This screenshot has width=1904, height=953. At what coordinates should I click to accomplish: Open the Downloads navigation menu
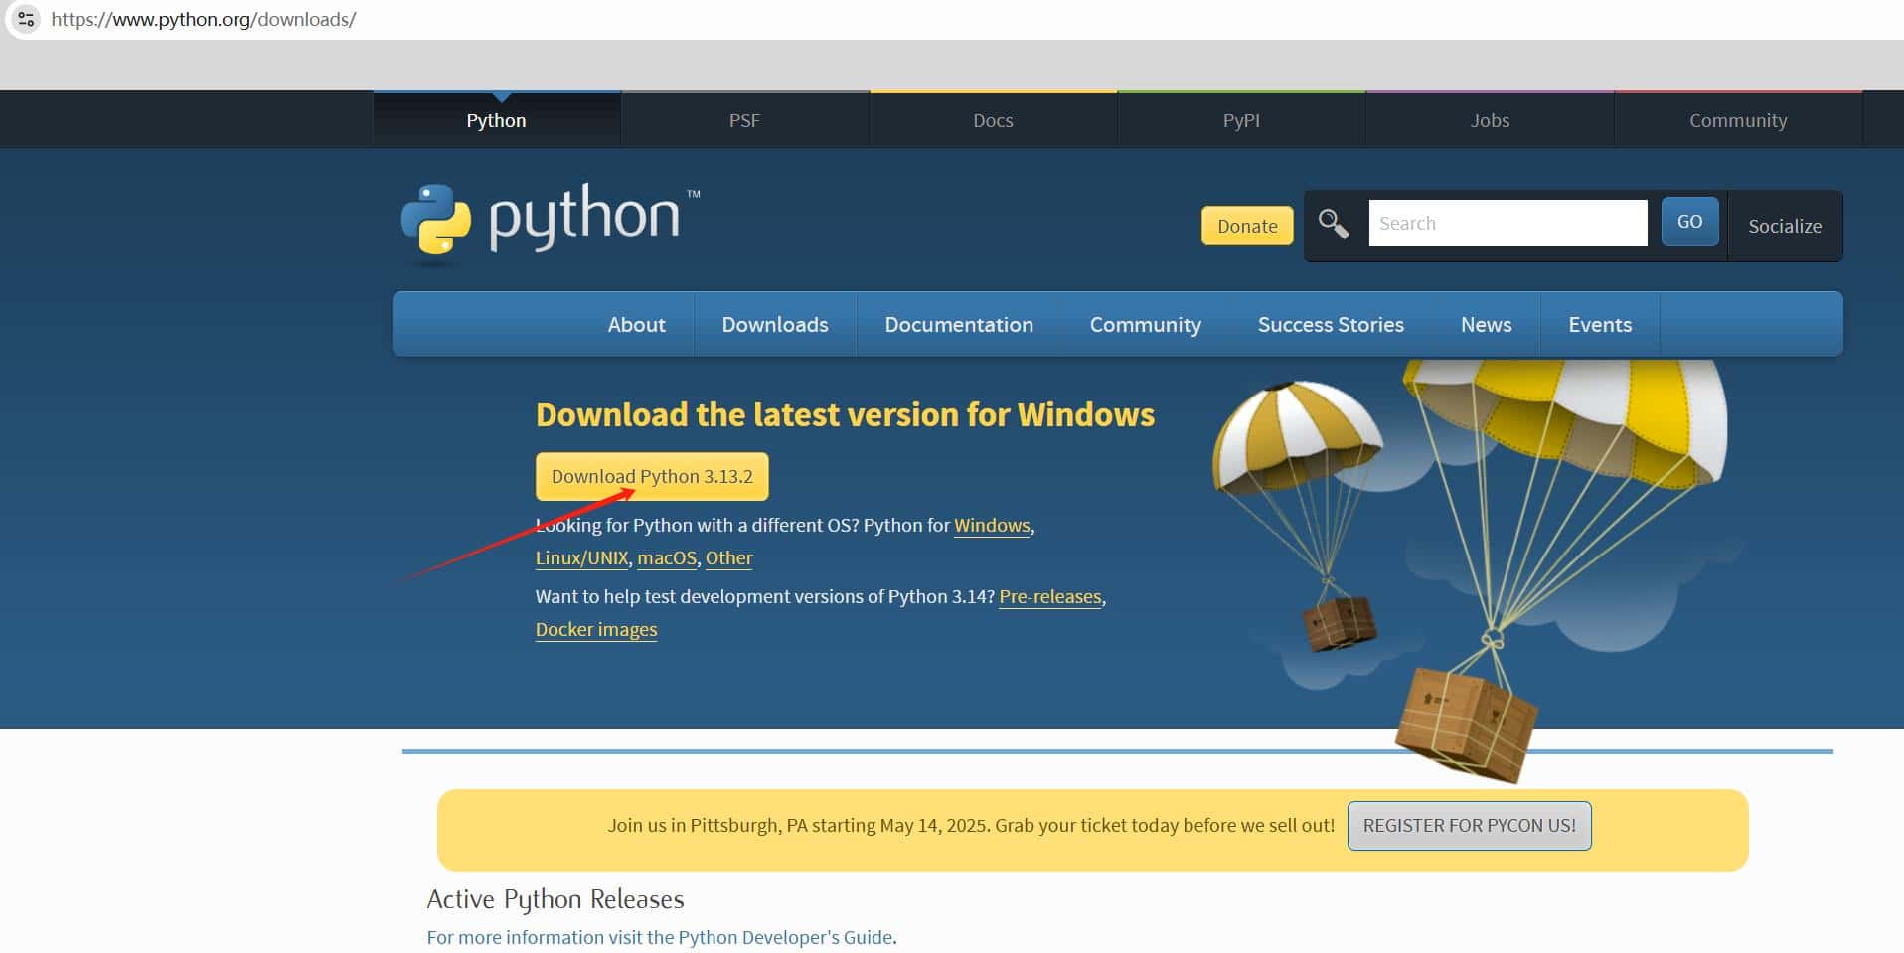pos(774,325)
